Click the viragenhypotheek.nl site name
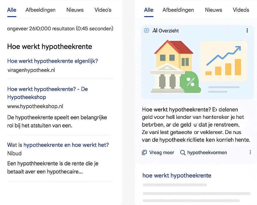Image resolution: width=257 pixels, height=205 pixels. (x=31, y=70)
